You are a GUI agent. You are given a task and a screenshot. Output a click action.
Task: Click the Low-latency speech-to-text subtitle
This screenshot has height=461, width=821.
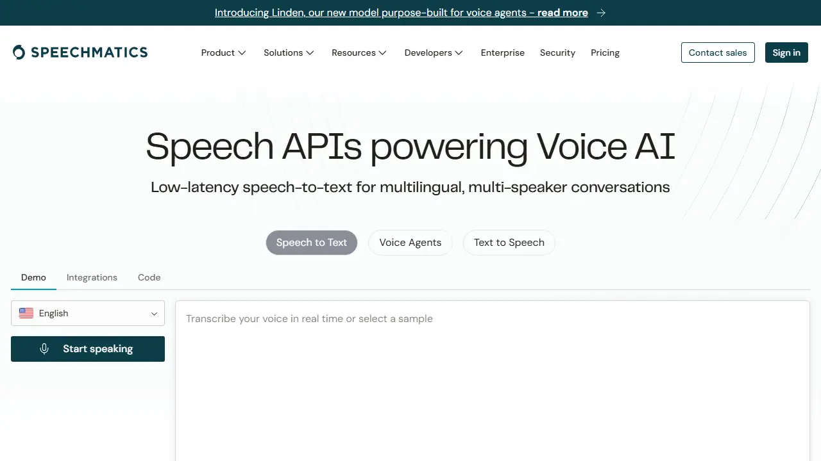click(410, 187)
